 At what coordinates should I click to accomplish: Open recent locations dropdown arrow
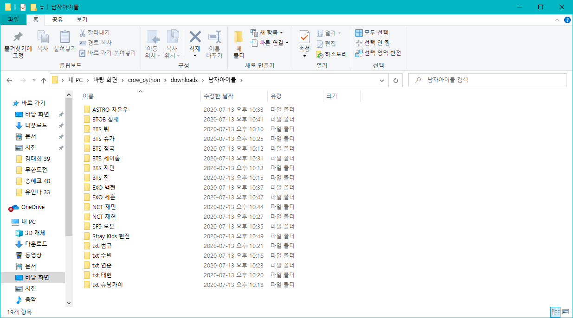coord(34,80)
